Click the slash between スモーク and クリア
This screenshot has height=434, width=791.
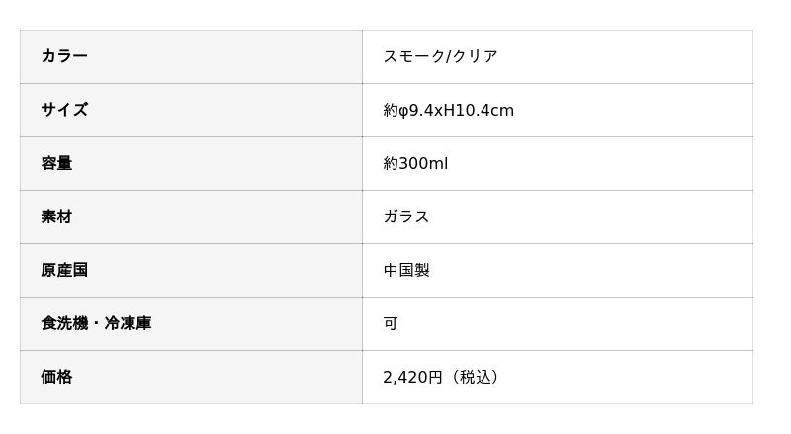(449, 56)
